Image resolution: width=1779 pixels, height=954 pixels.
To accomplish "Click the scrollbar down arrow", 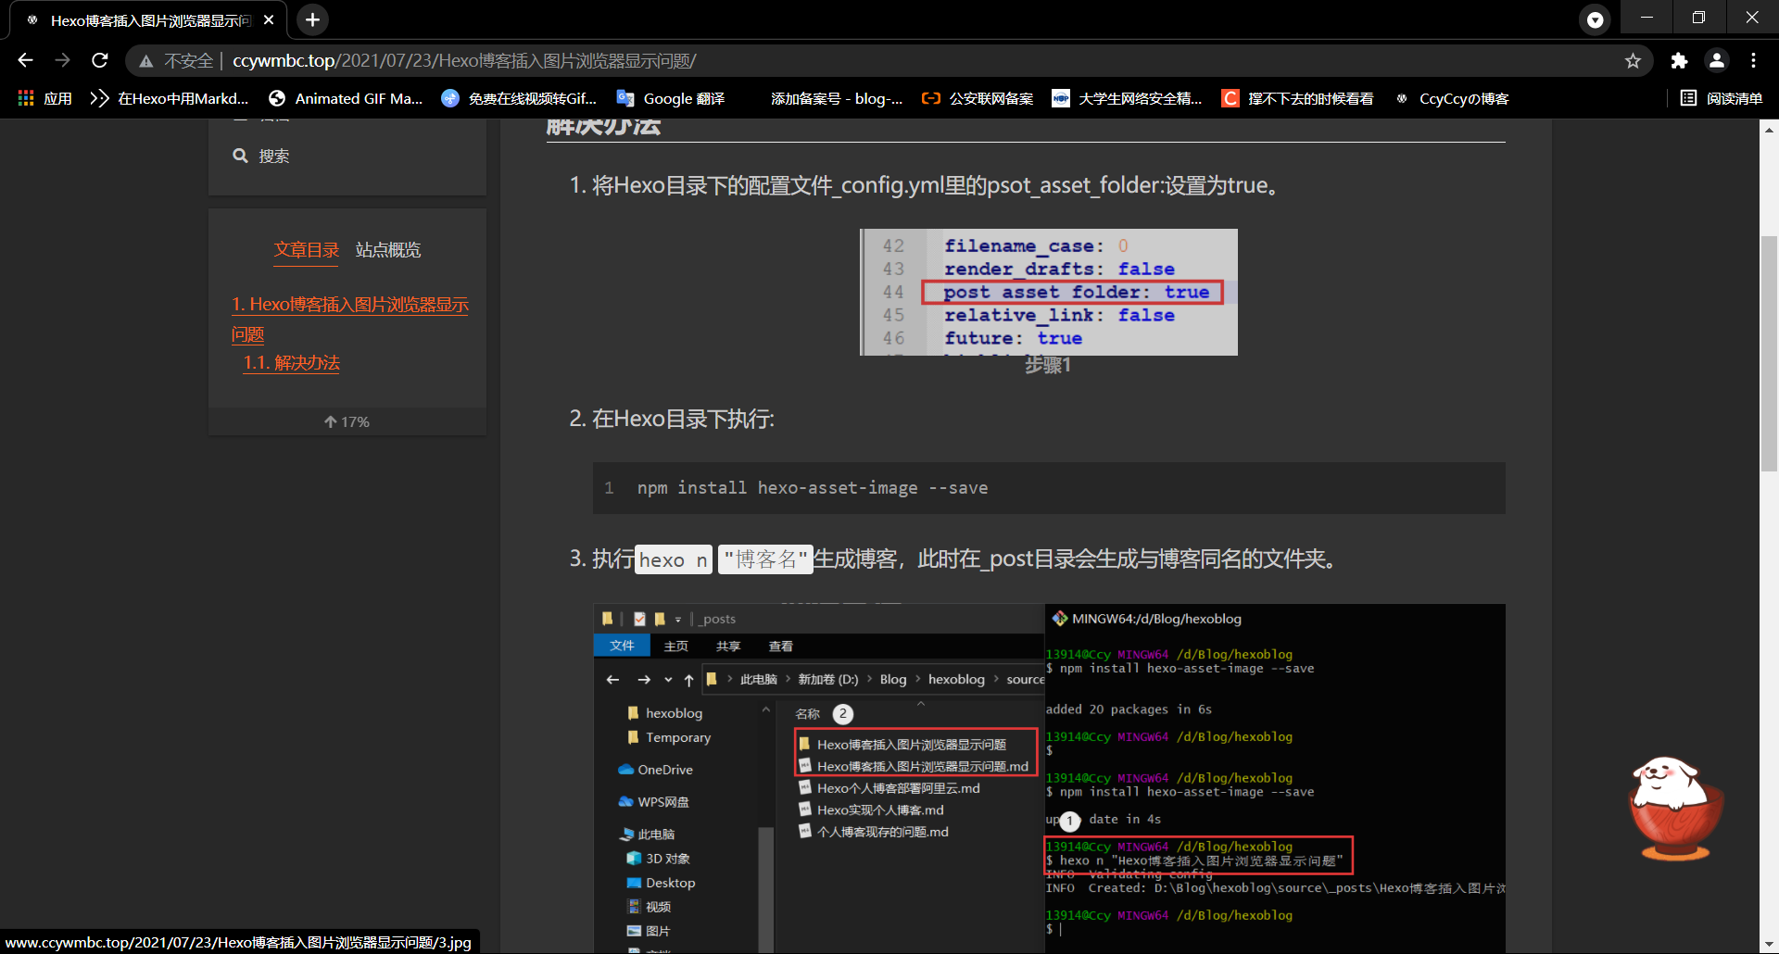I will pyautogui.click(x=1769, y=945).
